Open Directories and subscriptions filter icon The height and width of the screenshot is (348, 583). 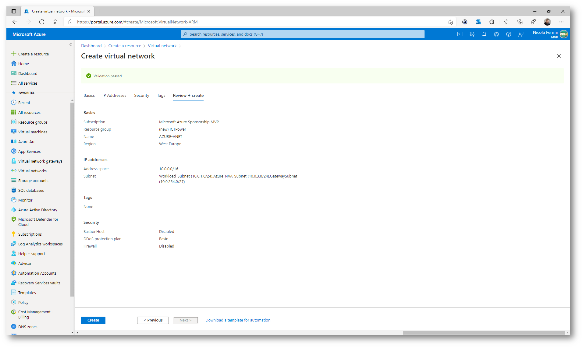click(472, 34)
